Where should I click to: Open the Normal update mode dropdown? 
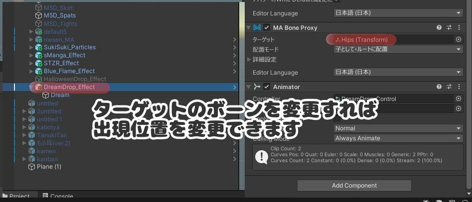click(x=398, y=128)
